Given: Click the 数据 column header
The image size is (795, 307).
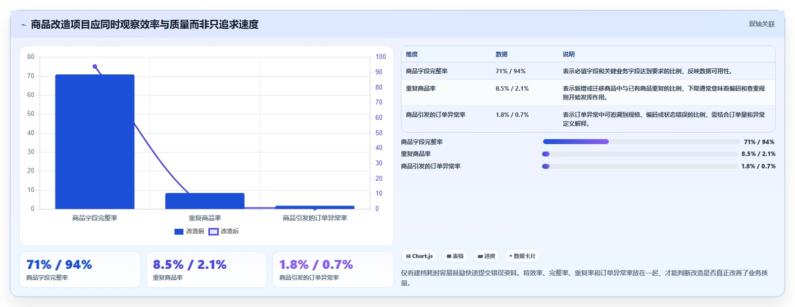Looking at the screenshot, I should point(501,54).
